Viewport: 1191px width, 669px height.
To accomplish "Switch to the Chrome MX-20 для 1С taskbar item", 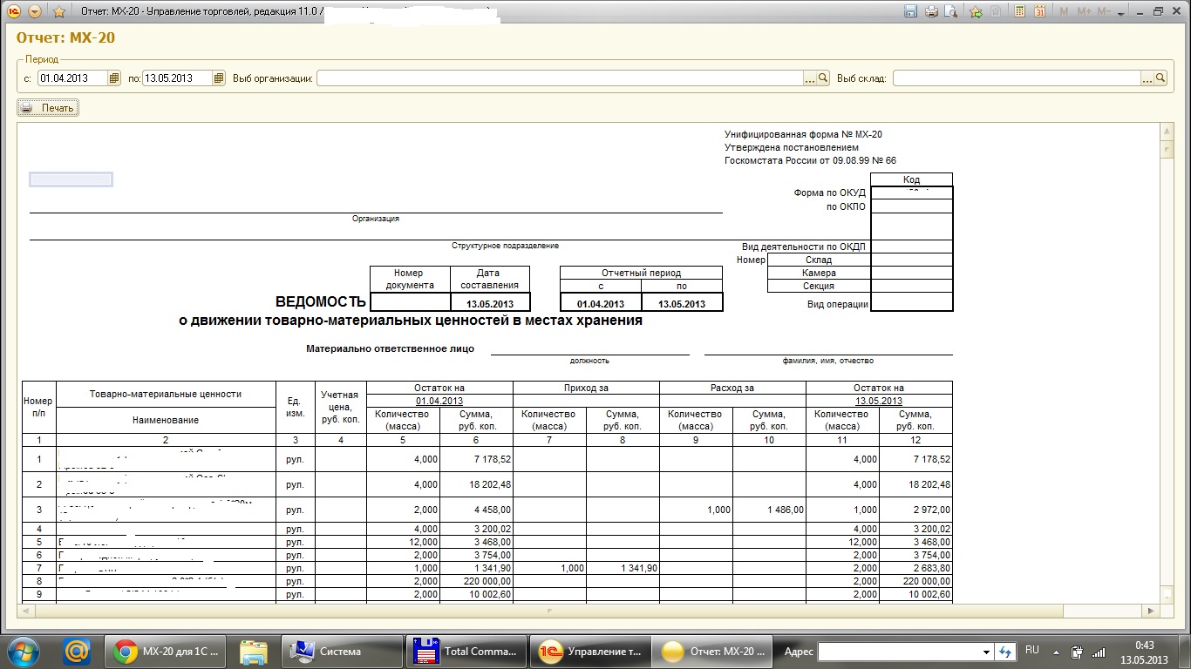I will tap(167, 652).
